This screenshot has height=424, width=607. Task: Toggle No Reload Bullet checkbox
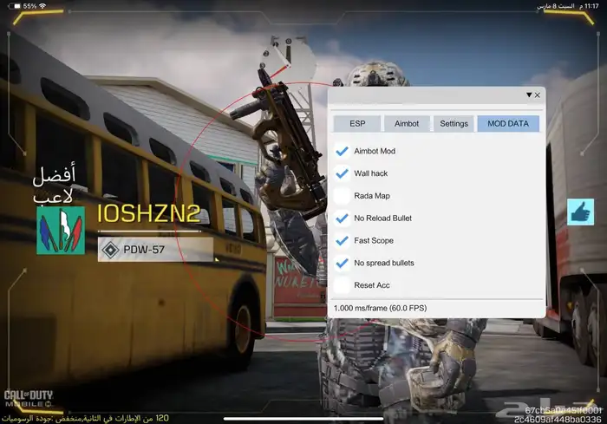342,219
